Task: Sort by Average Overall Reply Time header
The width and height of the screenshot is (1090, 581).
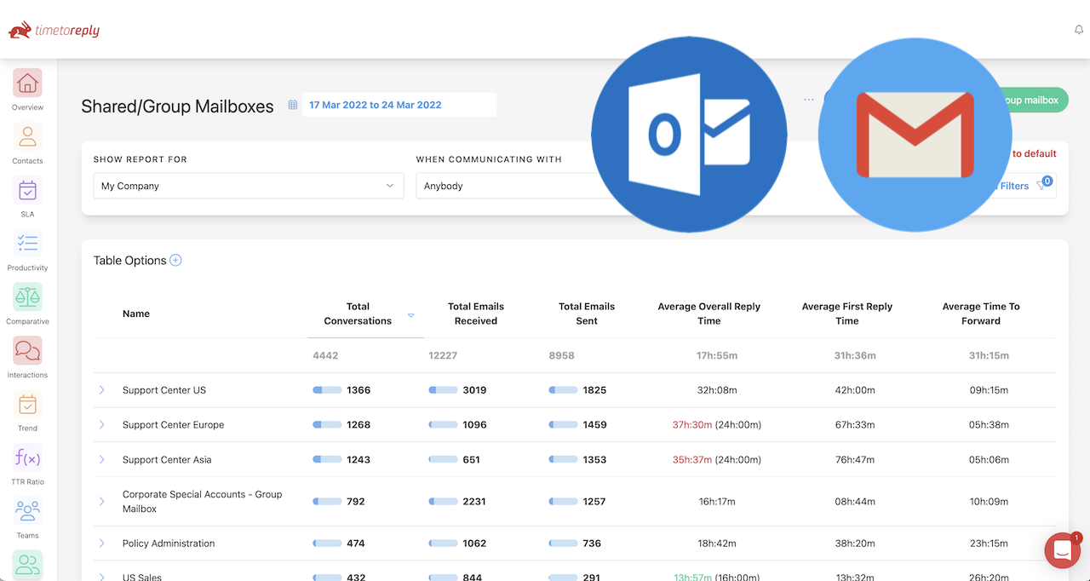Action: (x=709, y=314)
